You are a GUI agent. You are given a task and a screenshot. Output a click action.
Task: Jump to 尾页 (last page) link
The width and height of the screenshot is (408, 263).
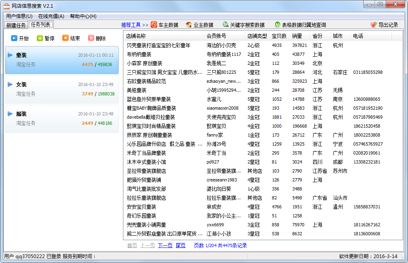click(180, 245)
